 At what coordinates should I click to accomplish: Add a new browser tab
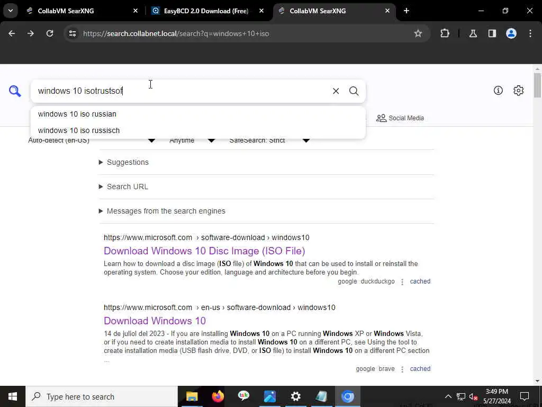pos(406,11)
